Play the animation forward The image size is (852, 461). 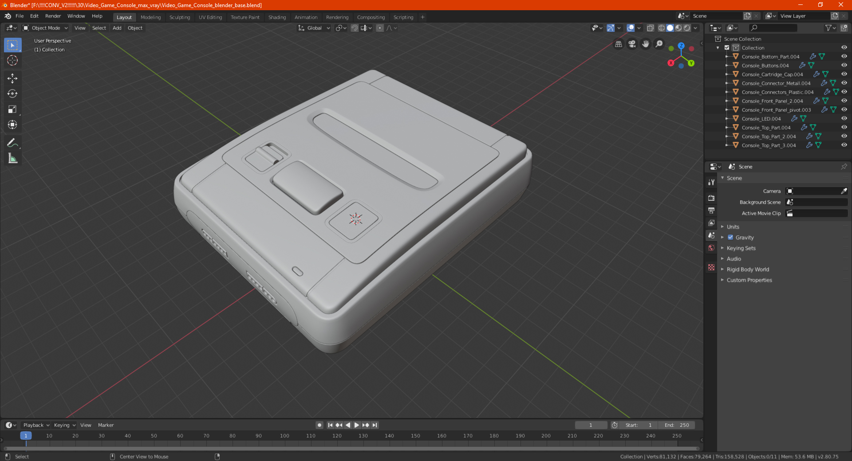[x=357, y=425]
